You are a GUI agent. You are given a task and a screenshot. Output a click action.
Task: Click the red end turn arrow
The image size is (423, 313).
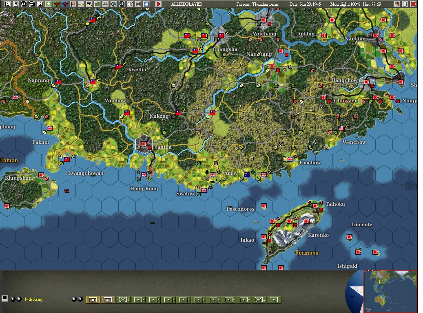pos(159,4)
